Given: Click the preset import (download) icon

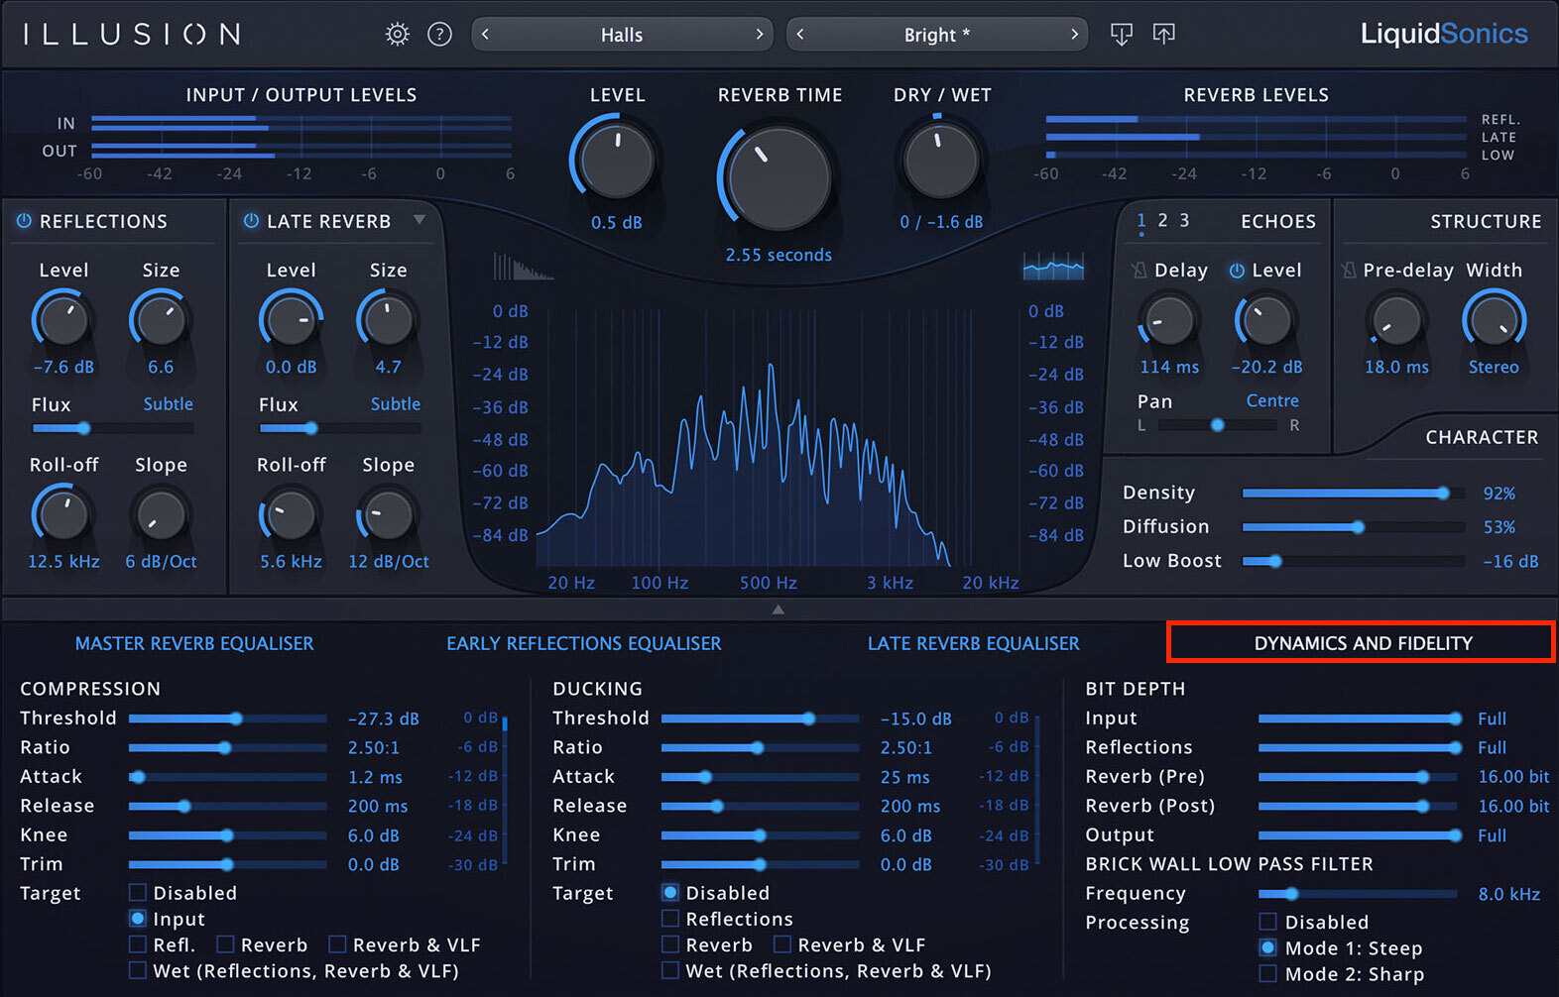Looking at the screenshot, I should click(x=1121, y=35).
